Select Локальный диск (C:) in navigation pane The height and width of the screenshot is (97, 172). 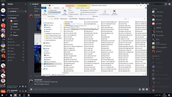50,66
